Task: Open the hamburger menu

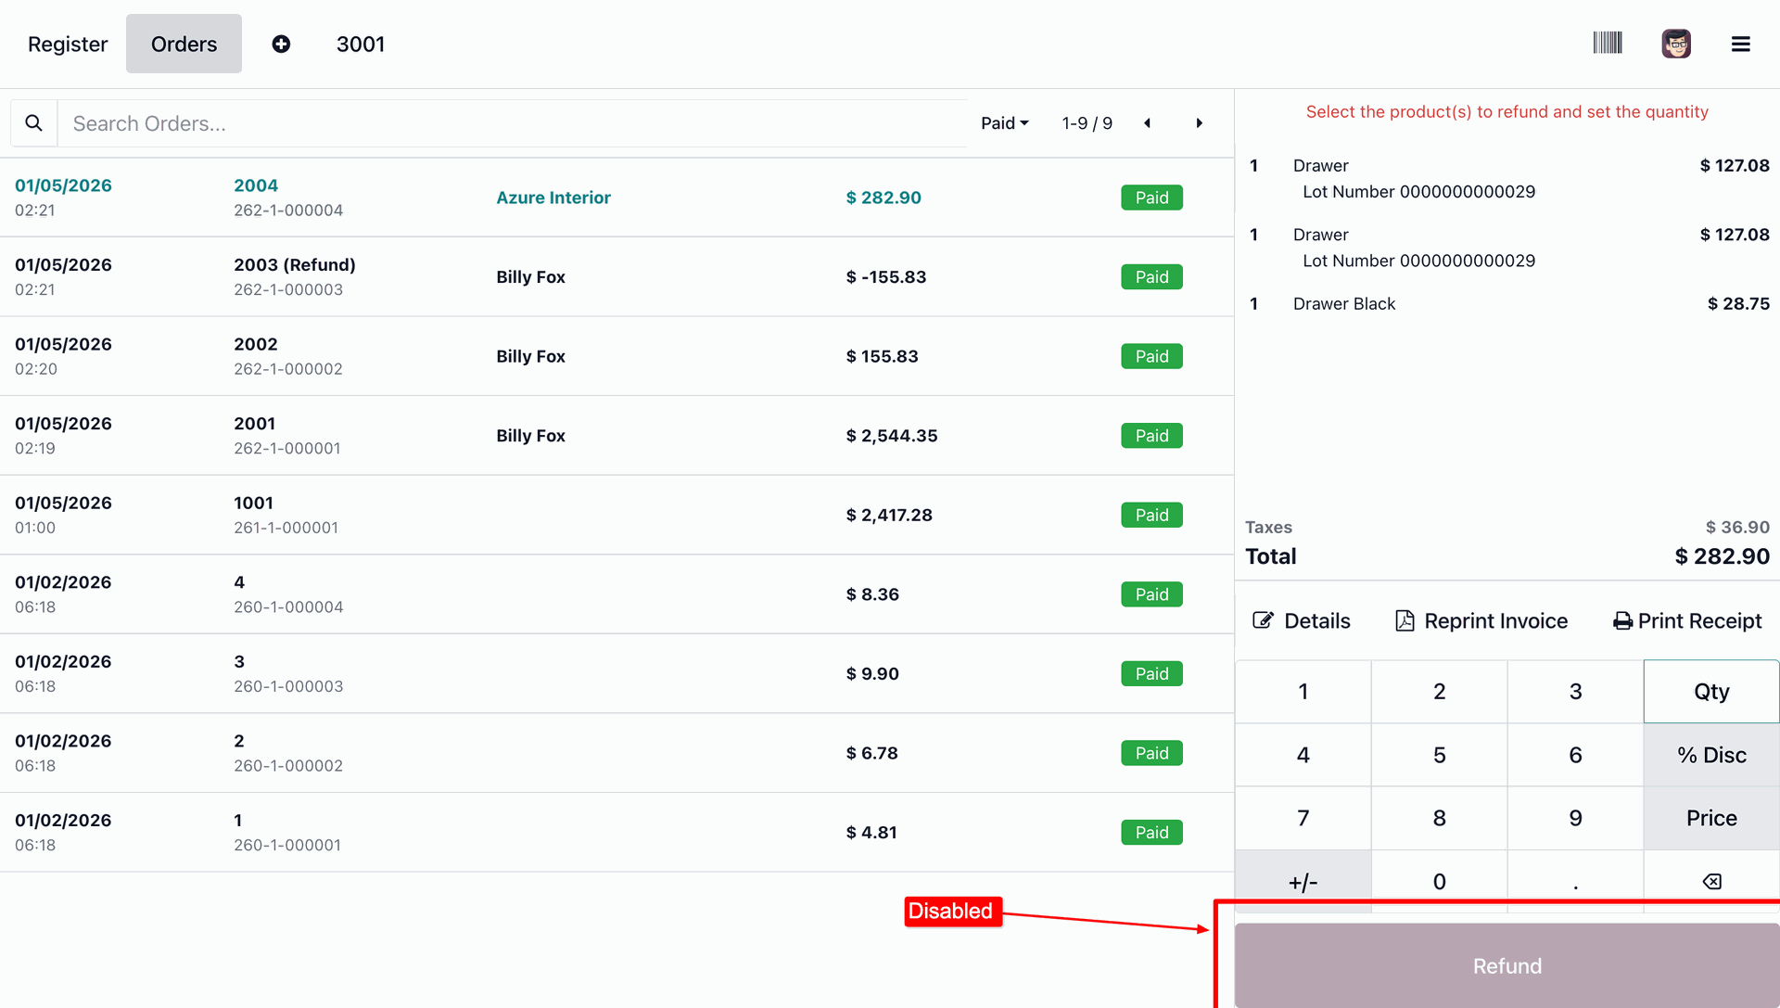Action: [1740, 44]
